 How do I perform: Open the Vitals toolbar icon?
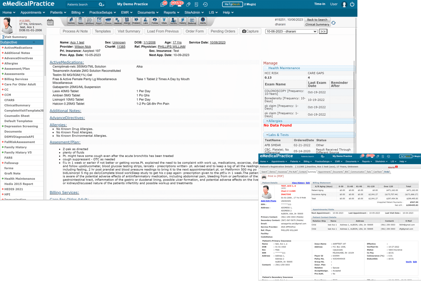point(164,21)
